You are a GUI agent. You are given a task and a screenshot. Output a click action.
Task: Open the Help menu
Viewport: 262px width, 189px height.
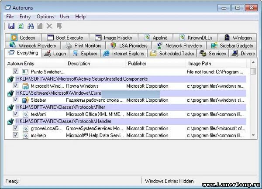point(80,17)
